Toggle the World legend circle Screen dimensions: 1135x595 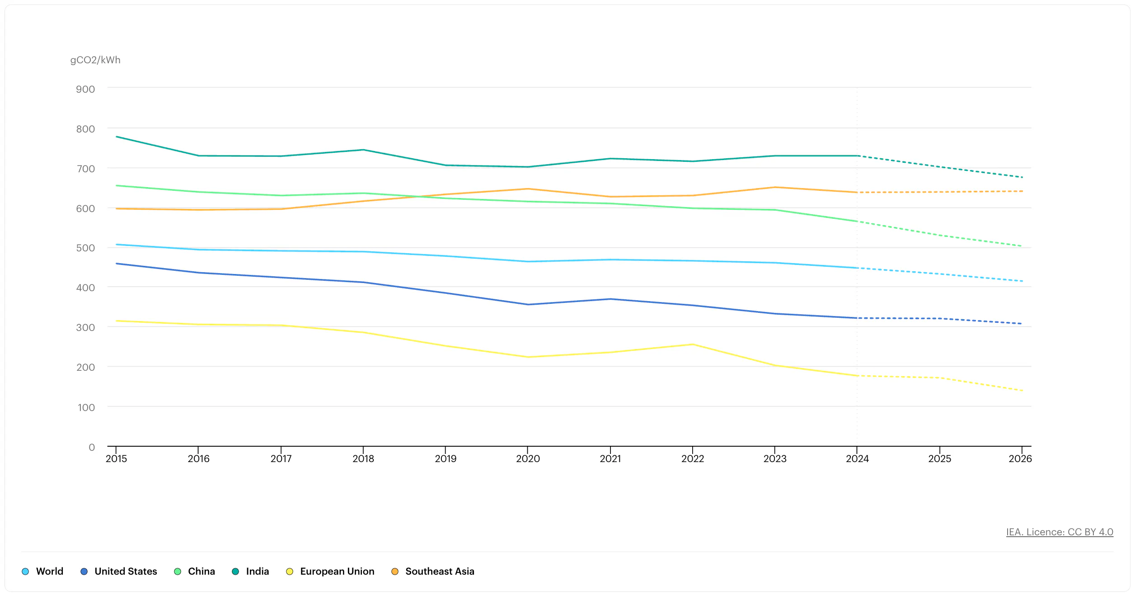coord(25,571)
